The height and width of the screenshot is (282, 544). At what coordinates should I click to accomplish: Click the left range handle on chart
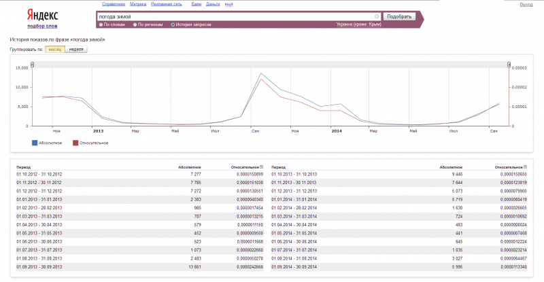pos(32,65)
